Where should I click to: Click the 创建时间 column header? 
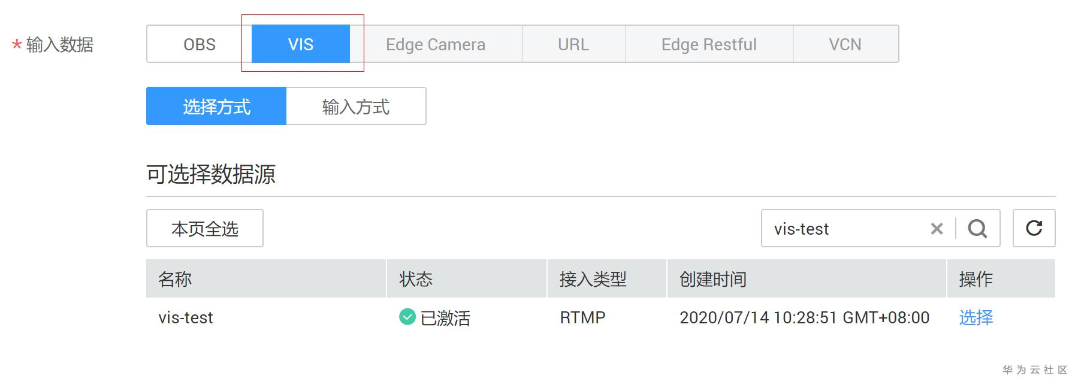[x=712, y=279]
